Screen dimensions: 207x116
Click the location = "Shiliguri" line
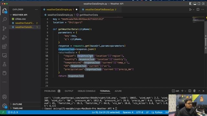(x=68, y=22)
